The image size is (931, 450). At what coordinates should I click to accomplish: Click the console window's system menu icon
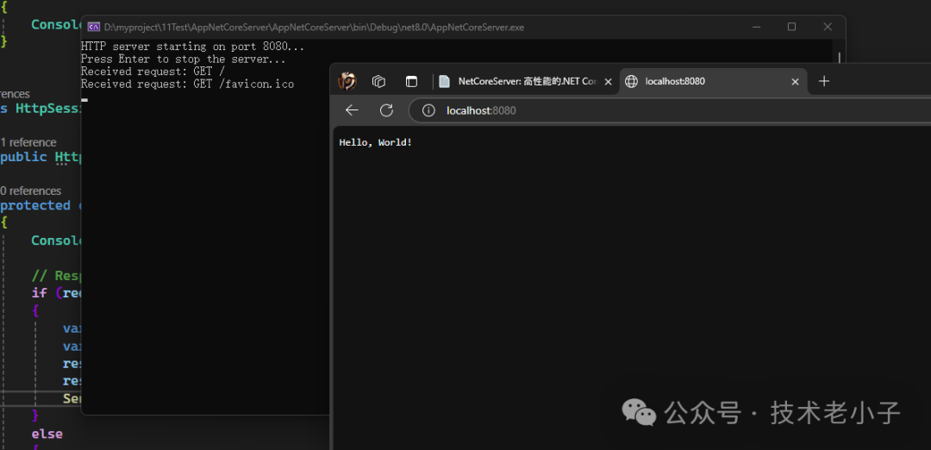[94, 27]
